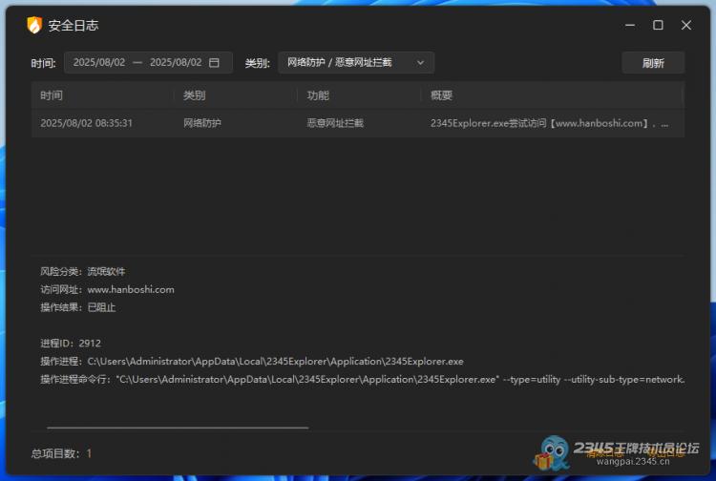
Task: Click the 进程ID: 2912 detail line
Action: click(x=71, y=344)
